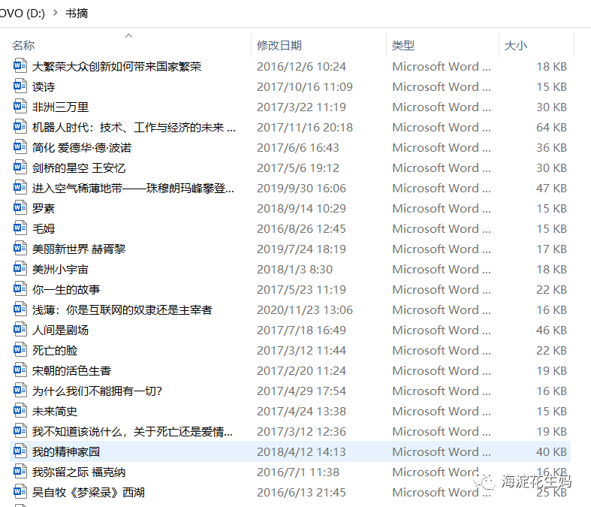
Task: Select file 美丽新世界 赫胥黎
Action: click(79, 249)
